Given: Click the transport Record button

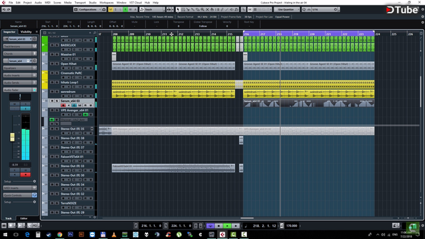Looking at the screenshot, I should (x=236, y=226).
